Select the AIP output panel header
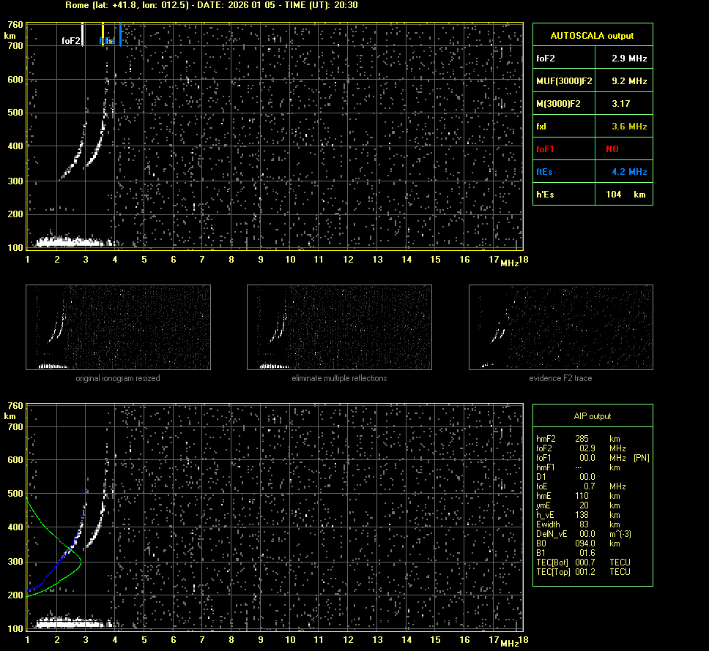The image size is (709, 651). pyautogui.click(x=592, y=416)
